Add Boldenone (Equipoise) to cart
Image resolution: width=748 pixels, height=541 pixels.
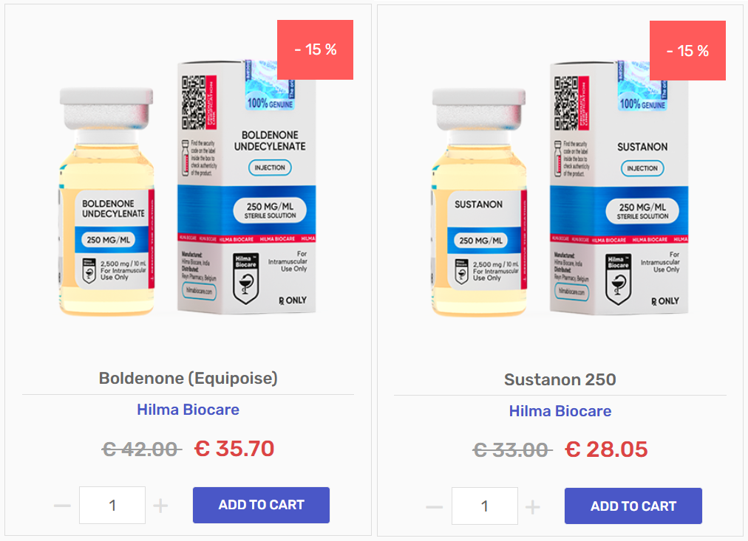pos(261,505)
